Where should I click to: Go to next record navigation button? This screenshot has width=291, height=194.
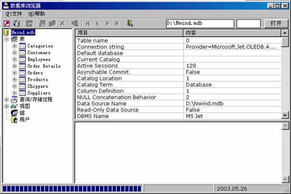pos(107,24)
